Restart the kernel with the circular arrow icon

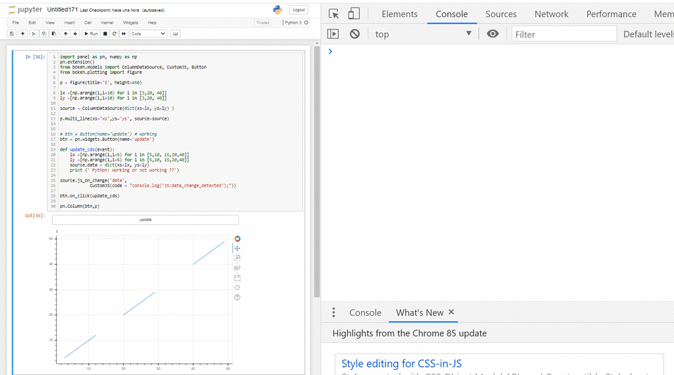pyautogui.click(x=115, y=34)
